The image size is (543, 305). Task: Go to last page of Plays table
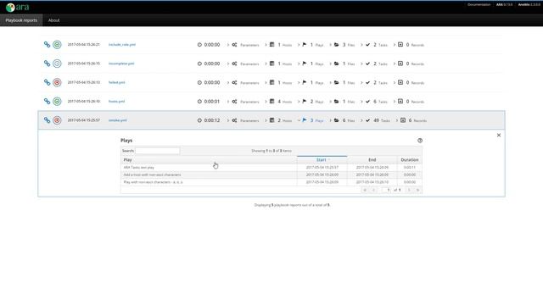pyautogui.click(x=417, y=190)
